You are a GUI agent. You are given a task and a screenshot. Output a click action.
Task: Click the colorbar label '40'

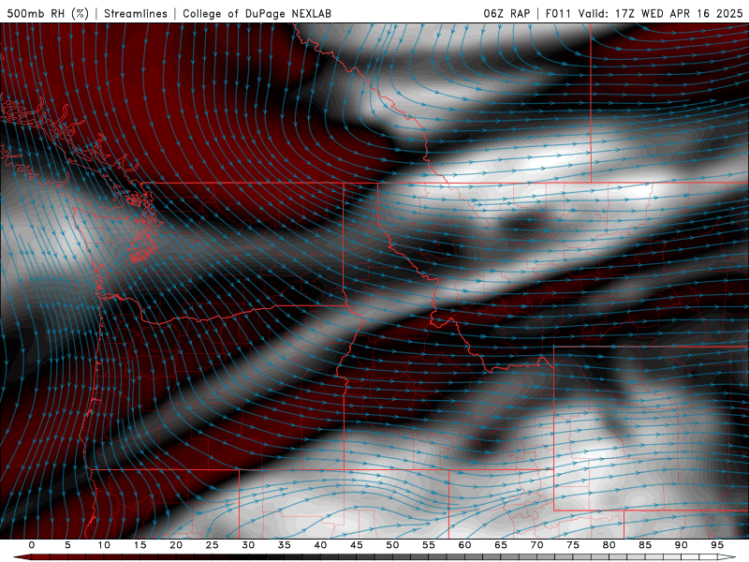[320, 545]
